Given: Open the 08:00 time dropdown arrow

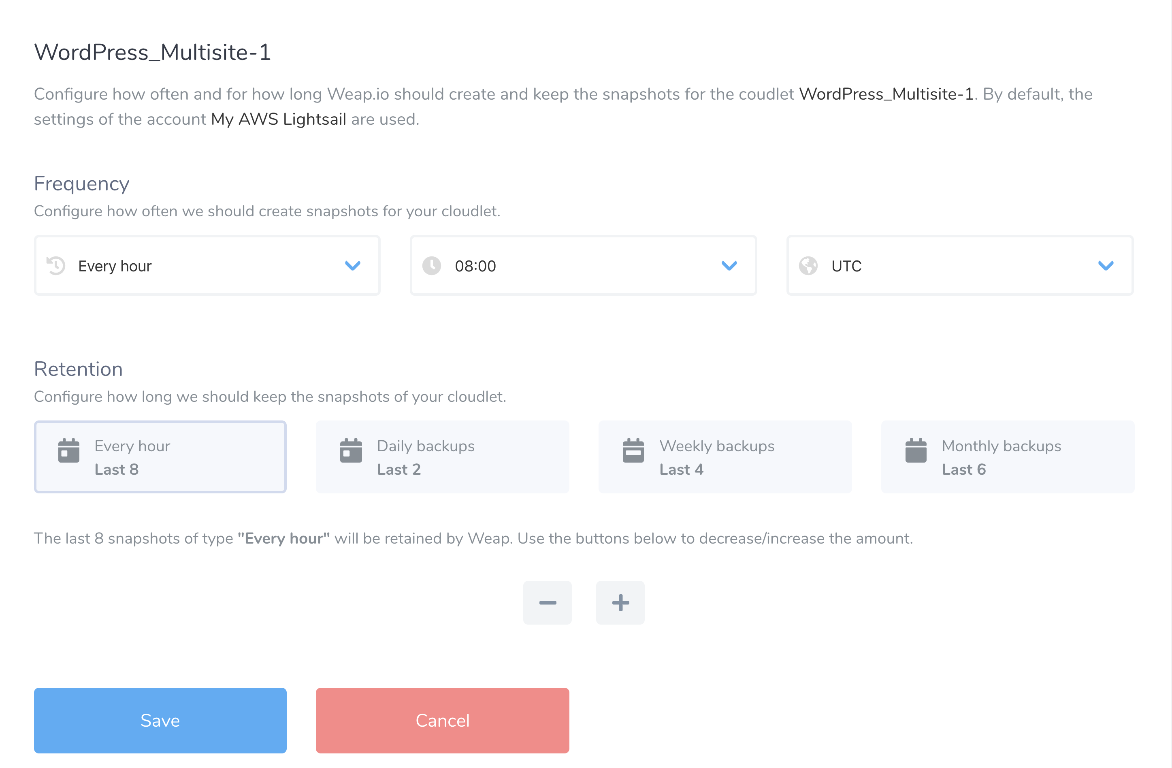Looking at the screenshot, I should 729,266.
